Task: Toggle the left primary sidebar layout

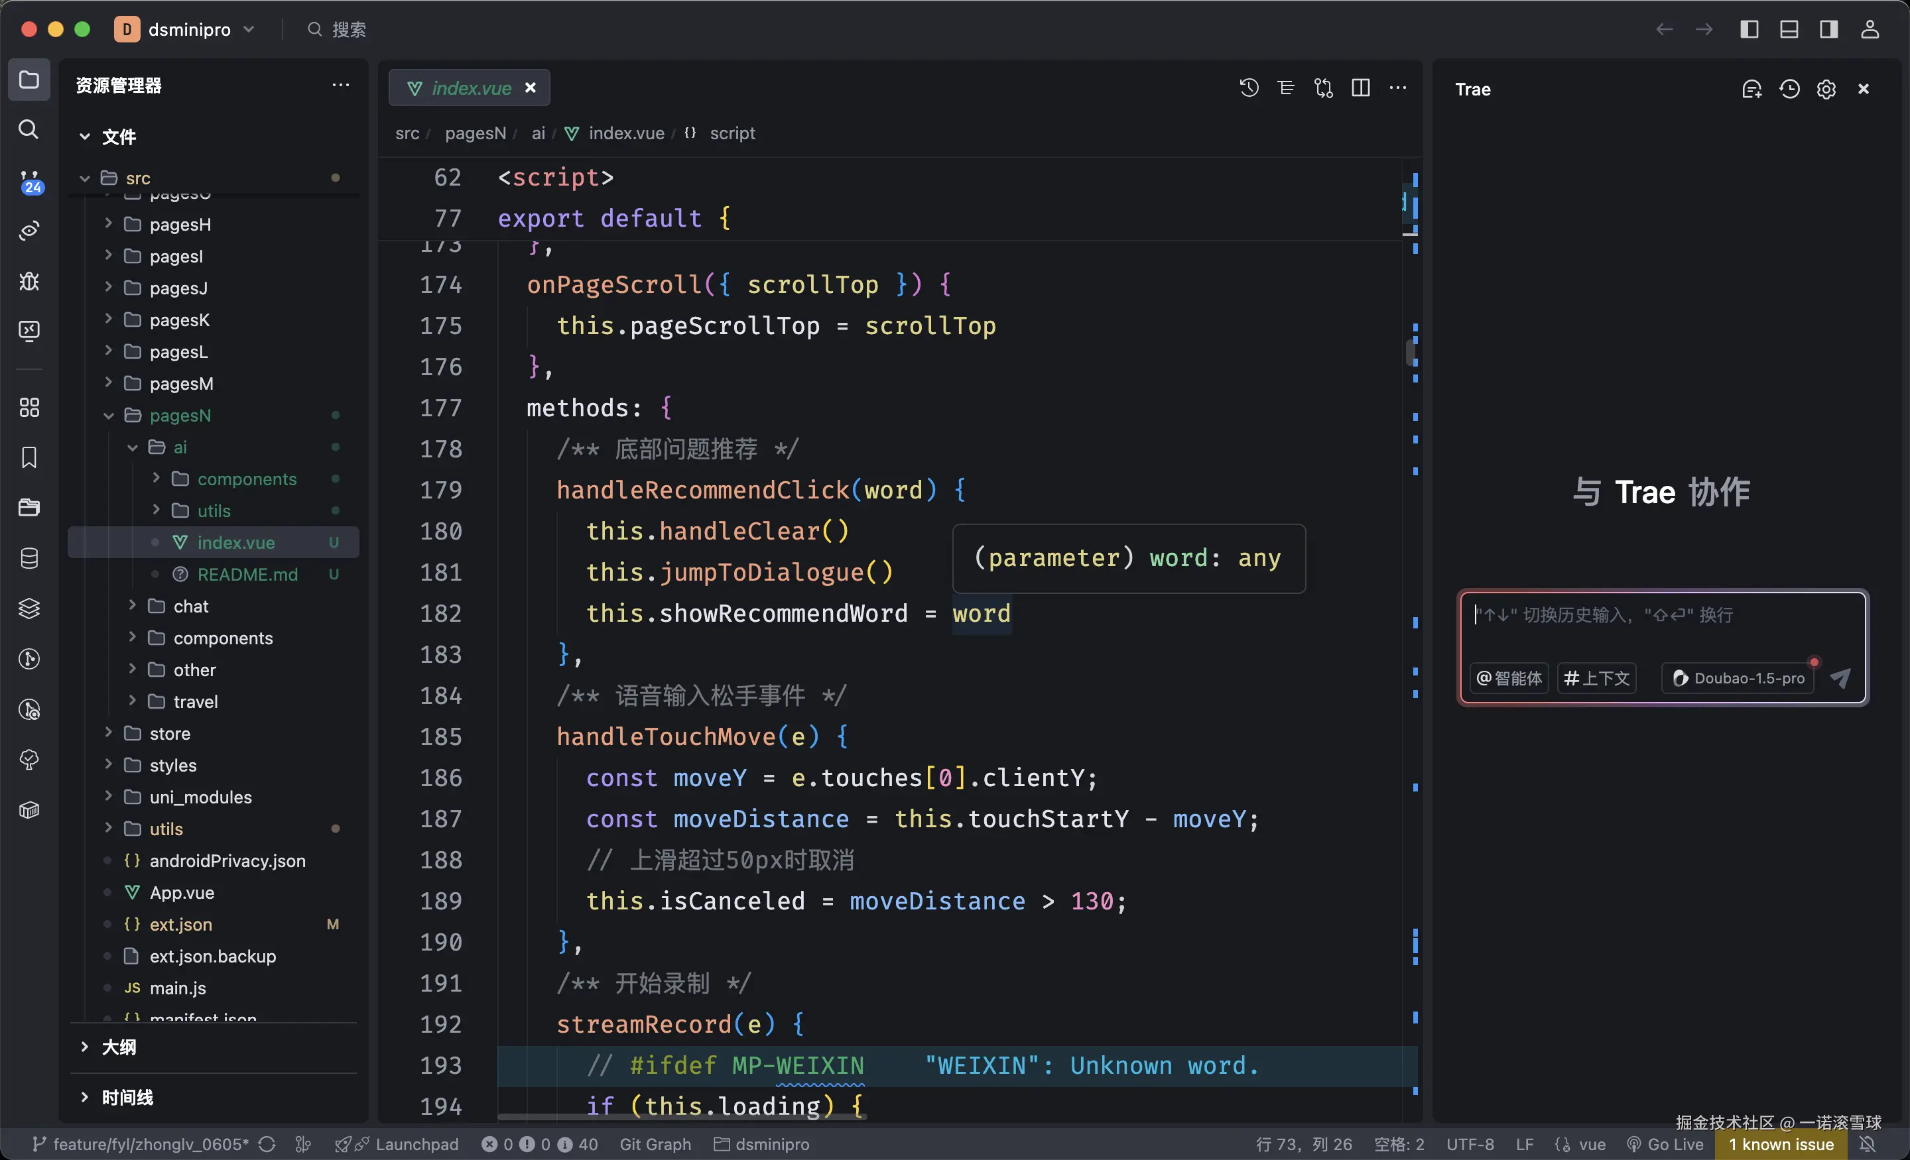Action: (x=1749, y=29)
